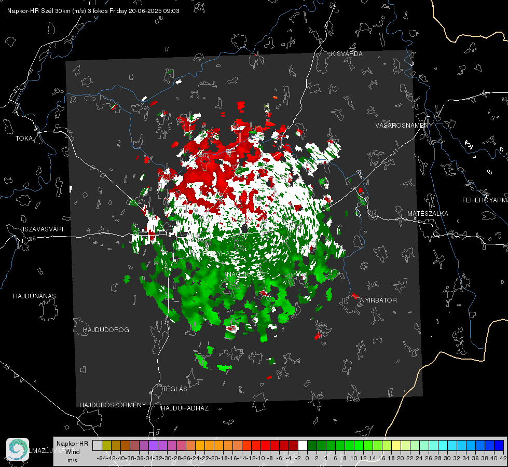Select the HAJDÚDOROG town label

pos(106,330)
